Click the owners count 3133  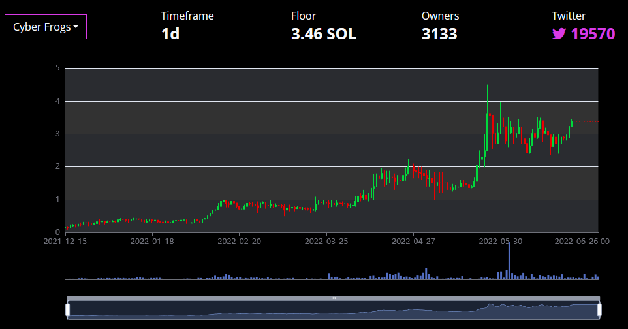[x=439, y=34]
